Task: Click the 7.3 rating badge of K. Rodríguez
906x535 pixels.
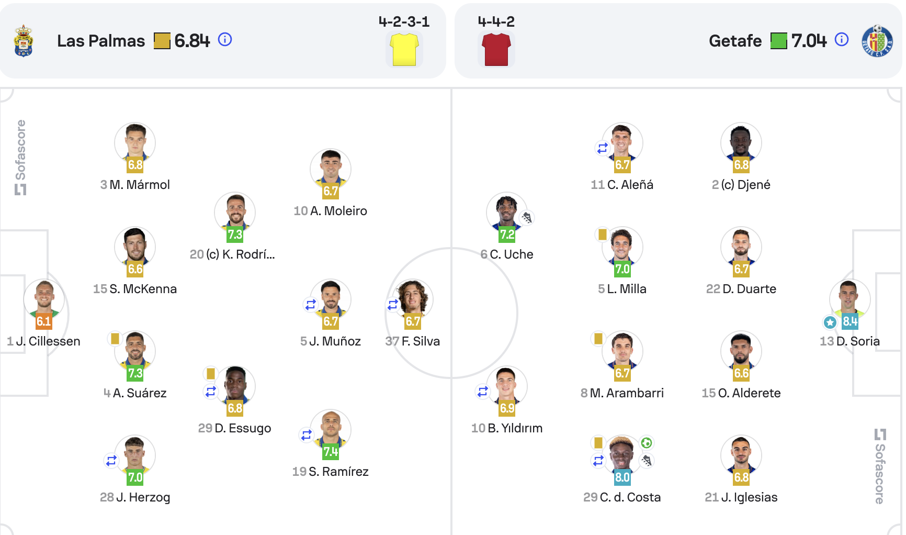Action: [x=235, y=235]
